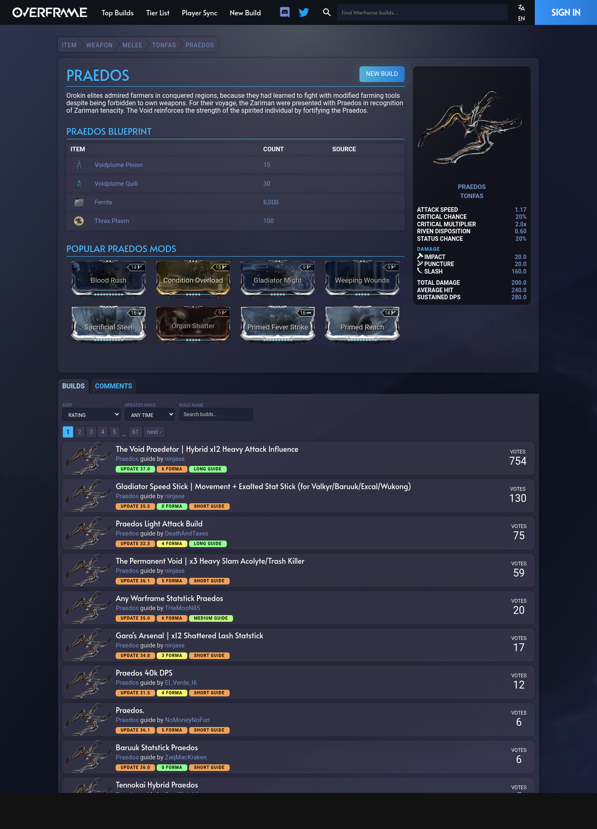Click the next page button

coord(154,432)
